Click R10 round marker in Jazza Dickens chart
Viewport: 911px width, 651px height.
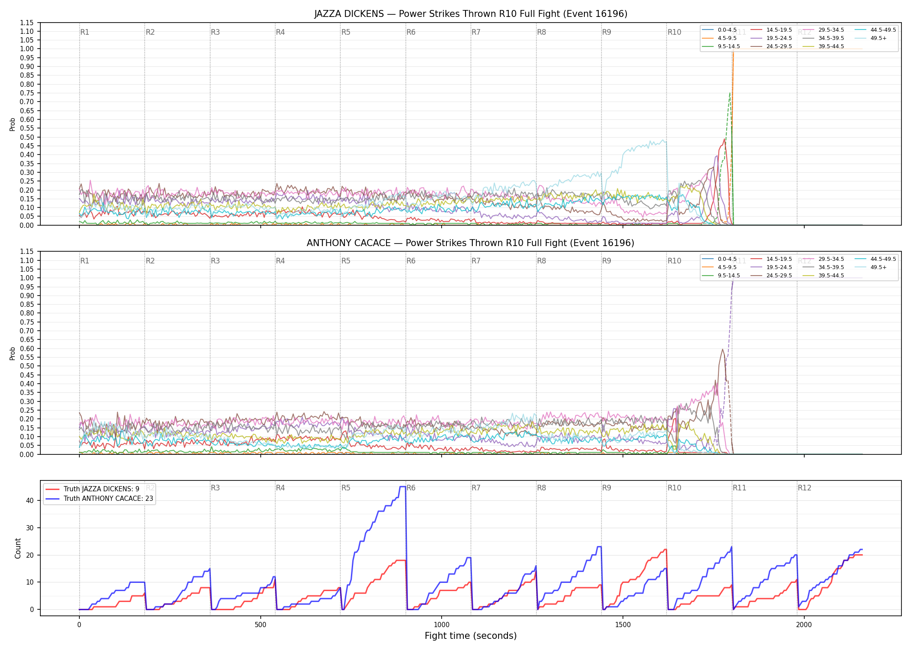pyautogui.click(x=674, y=32)
